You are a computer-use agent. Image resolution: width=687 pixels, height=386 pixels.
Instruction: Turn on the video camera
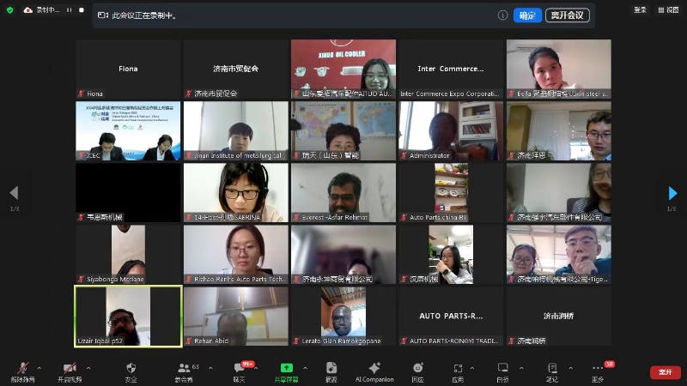click(71, 371)
